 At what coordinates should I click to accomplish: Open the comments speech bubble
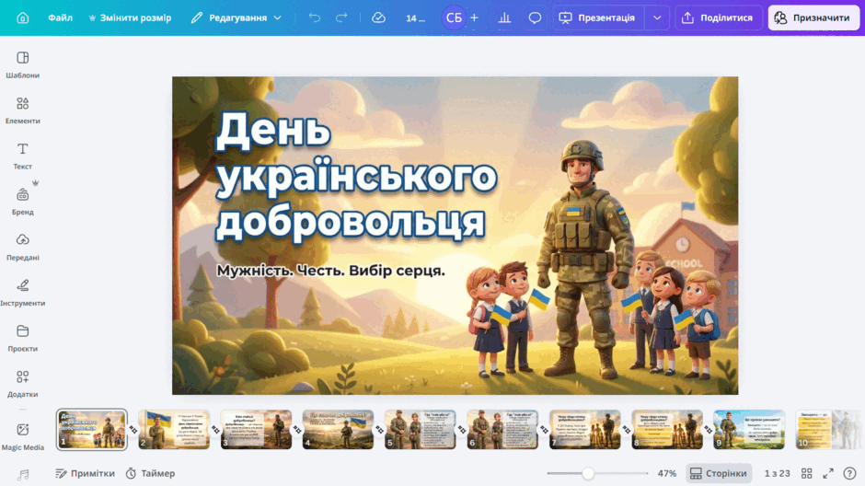click(x=535, y=17)
